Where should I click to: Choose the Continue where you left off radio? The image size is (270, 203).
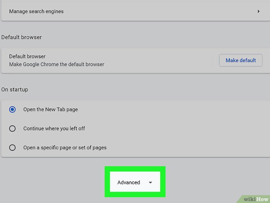point(12,128)
